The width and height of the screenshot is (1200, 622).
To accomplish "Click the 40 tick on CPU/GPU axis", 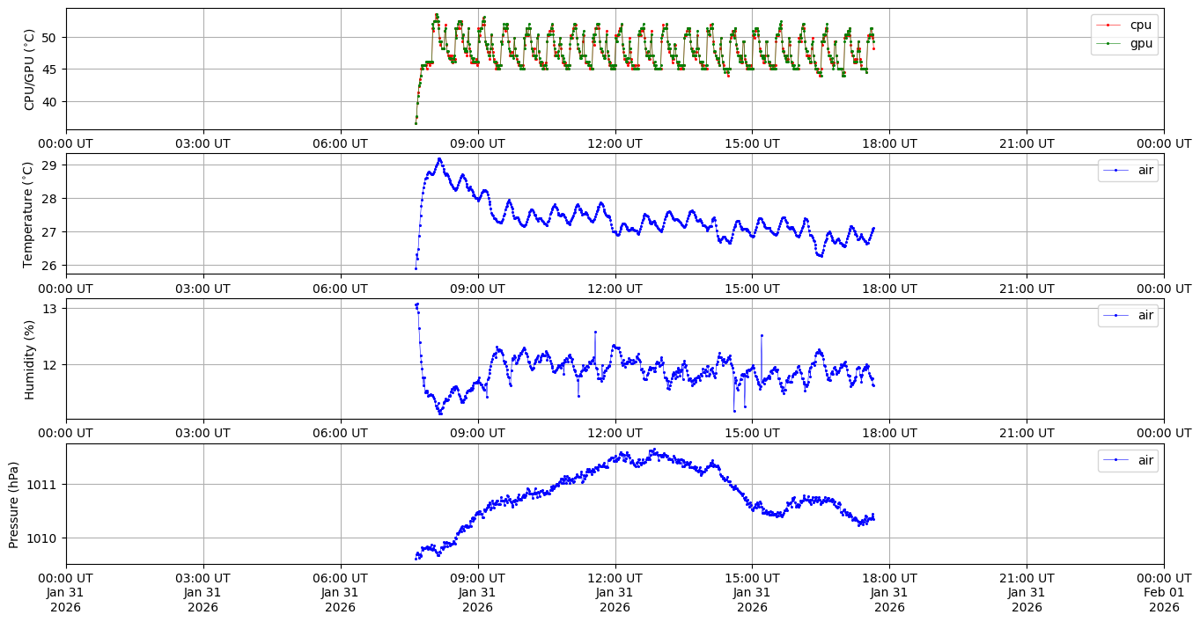I will (49, 102).
